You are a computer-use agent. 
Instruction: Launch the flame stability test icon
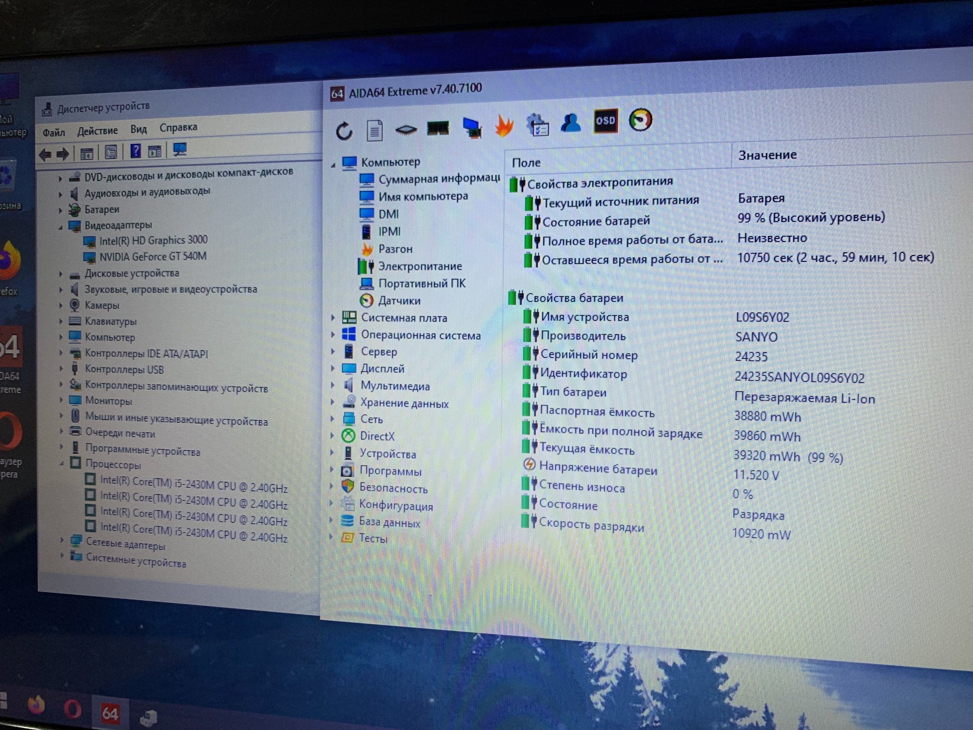coord(504,125)
